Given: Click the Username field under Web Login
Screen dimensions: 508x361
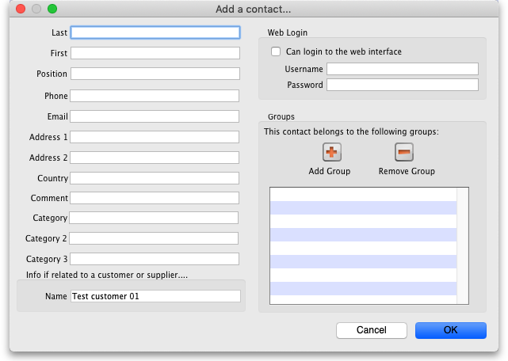Looking at the screenshot, I should point(402,69).
